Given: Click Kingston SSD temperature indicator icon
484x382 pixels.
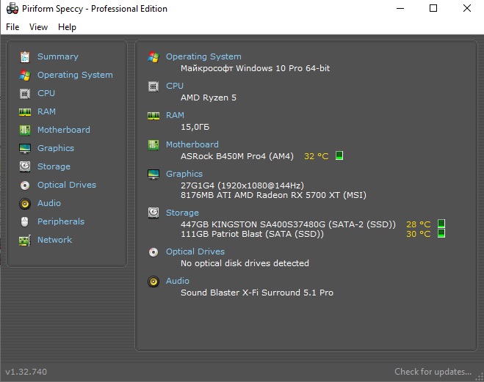Looking at the screenshot, I should [441, 224].
